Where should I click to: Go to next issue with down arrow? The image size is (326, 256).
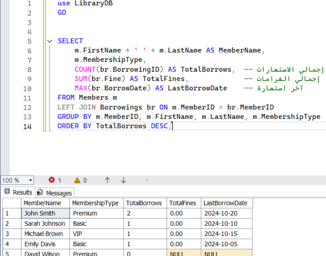click(x=123, y=180)
